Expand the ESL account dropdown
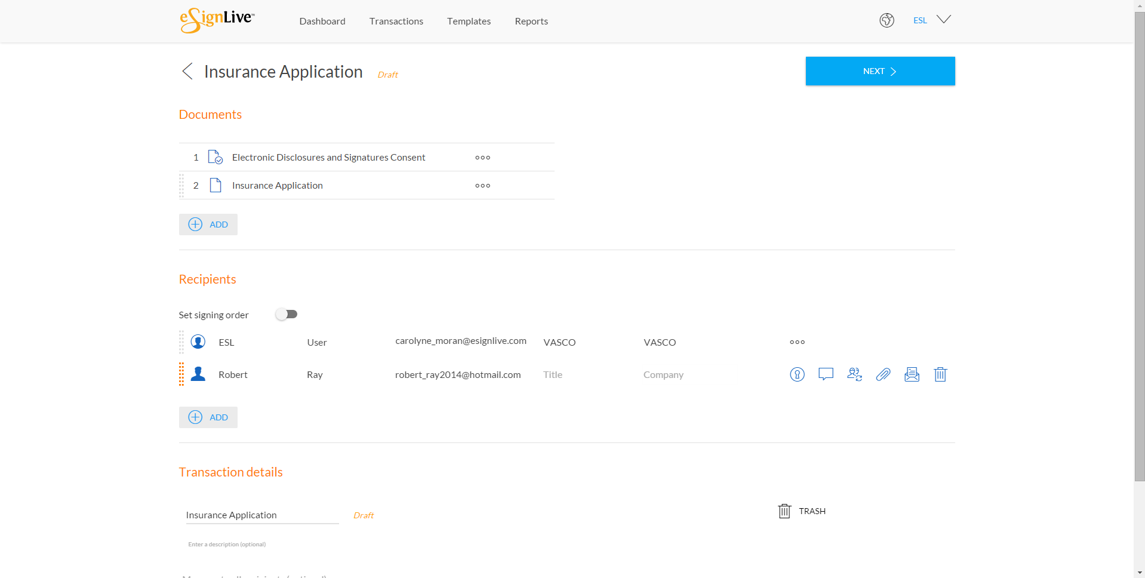The image size is (1145, 578). click(x=943, y=19)
